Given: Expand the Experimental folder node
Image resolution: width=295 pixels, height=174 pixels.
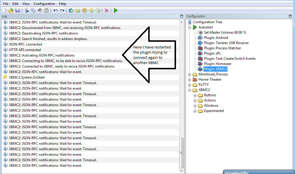Looking at the screenshot, I should point(195,111).
